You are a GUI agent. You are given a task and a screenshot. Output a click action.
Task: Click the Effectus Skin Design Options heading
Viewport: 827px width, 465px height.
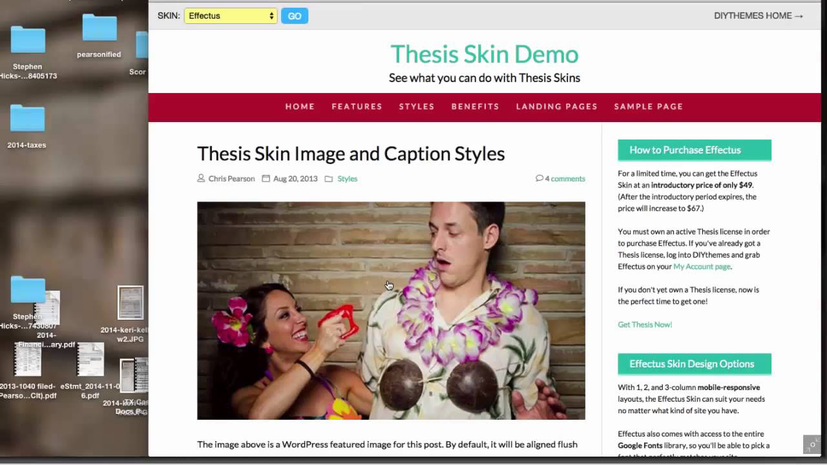[x=695, y=364]
